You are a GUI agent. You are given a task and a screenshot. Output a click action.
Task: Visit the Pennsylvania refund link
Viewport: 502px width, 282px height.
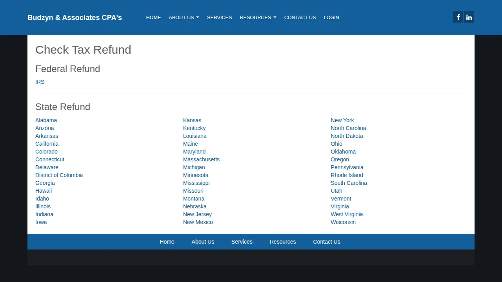click(347, 167)
